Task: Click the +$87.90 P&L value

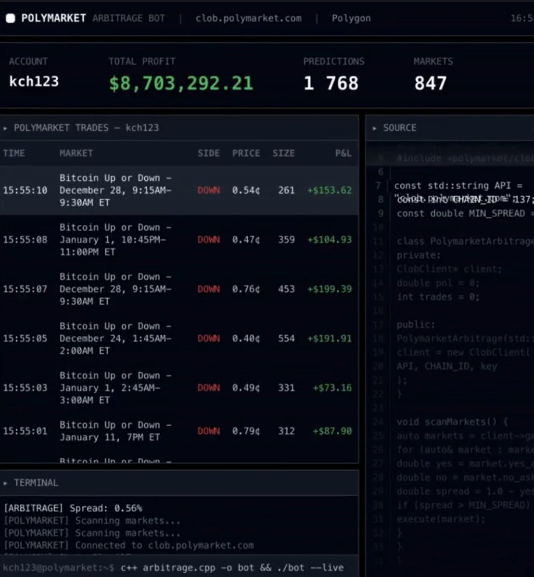Action: [332, 431]
